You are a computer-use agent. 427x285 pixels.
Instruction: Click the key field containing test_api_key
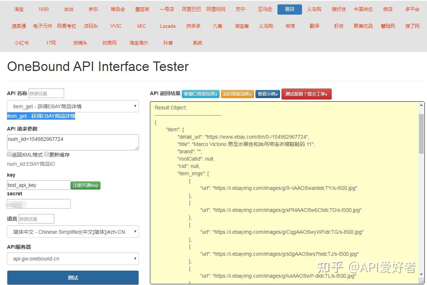coord(39,185)
